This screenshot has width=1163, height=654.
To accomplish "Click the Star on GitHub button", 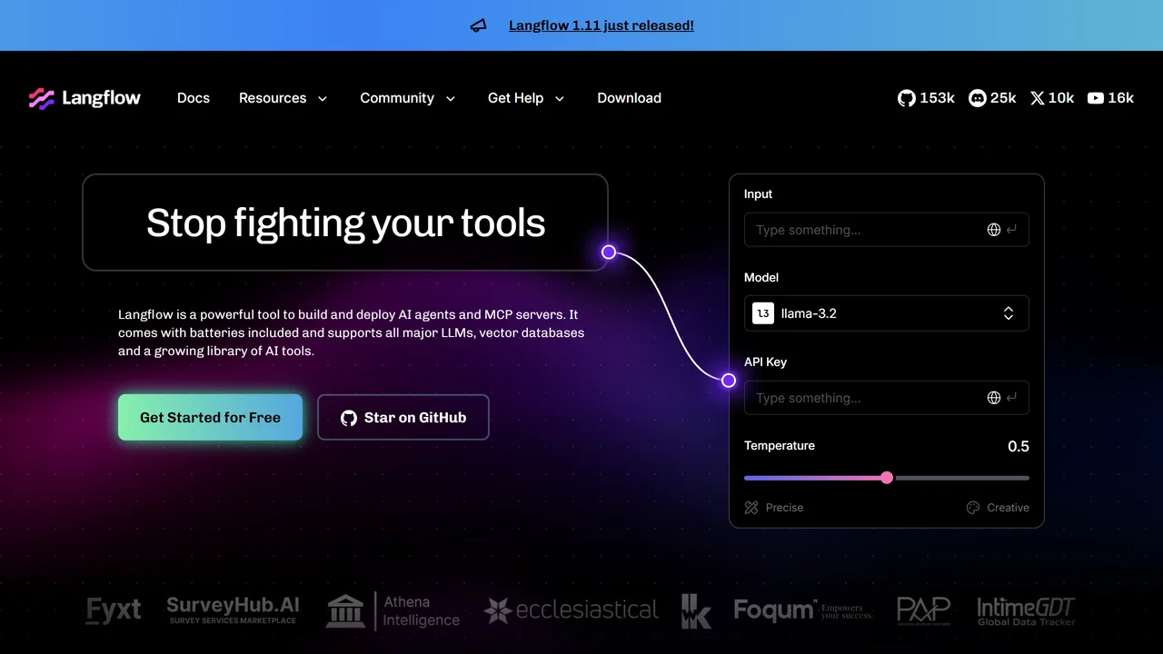I will point(403,418).
